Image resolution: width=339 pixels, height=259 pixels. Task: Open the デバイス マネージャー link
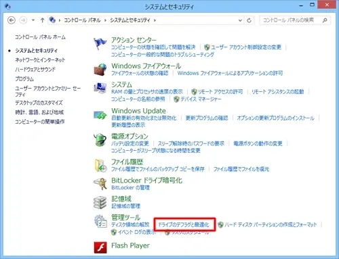tap(201, 99)
